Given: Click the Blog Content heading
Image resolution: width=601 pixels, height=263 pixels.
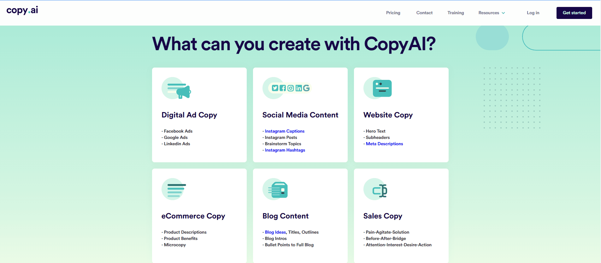Looking at the screenshot, I should coord(286,216).
